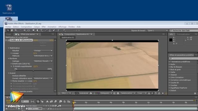Open the Stabilisation_01 desktop file
Viewport: 198px width, 111px height.
pos(9,9)
